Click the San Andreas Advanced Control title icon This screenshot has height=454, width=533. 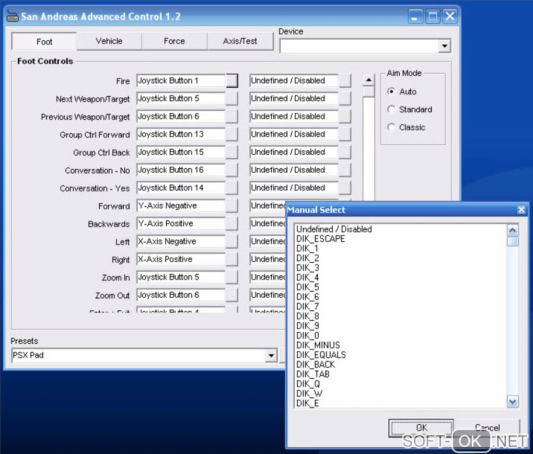(x=13, y=16)
